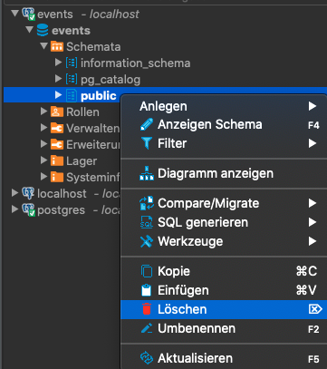327x369 pixels.
Task: Click the Diagramm anzeigen hierarchy icon
Action: (147, 173)
